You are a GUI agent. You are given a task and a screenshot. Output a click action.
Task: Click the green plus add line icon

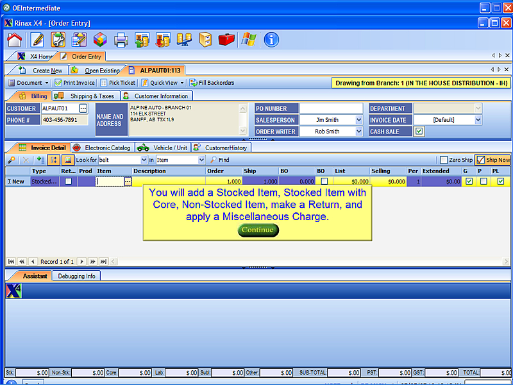tap(40, 160)
